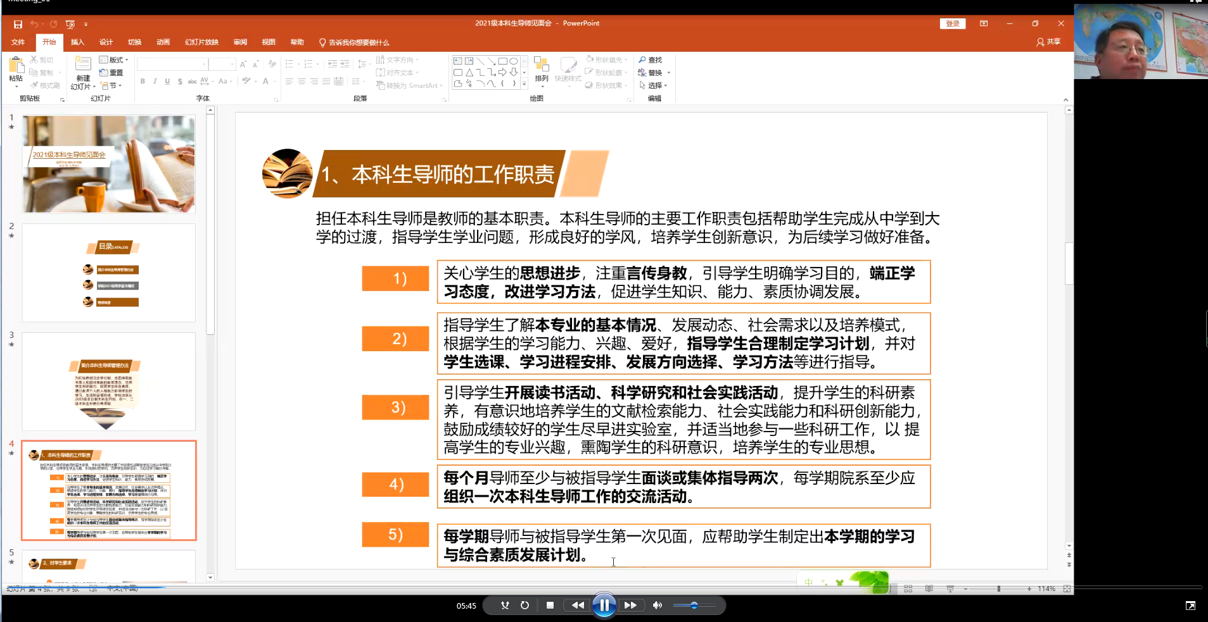Open the 插入 ribbon tab
Screen dimensions: 1208x622
click(x=77, y=42)
